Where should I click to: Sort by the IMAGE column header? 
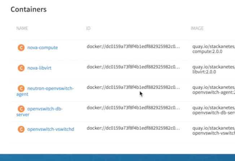pyautogui.click(x=197, y=28)
